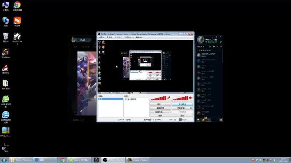
Task: Switch to the WeGame taskbar button
Action: [96, 160]
